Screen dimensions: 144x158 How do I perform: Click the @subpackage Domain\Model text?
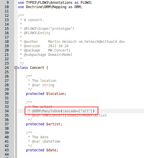tap(48, 55)
